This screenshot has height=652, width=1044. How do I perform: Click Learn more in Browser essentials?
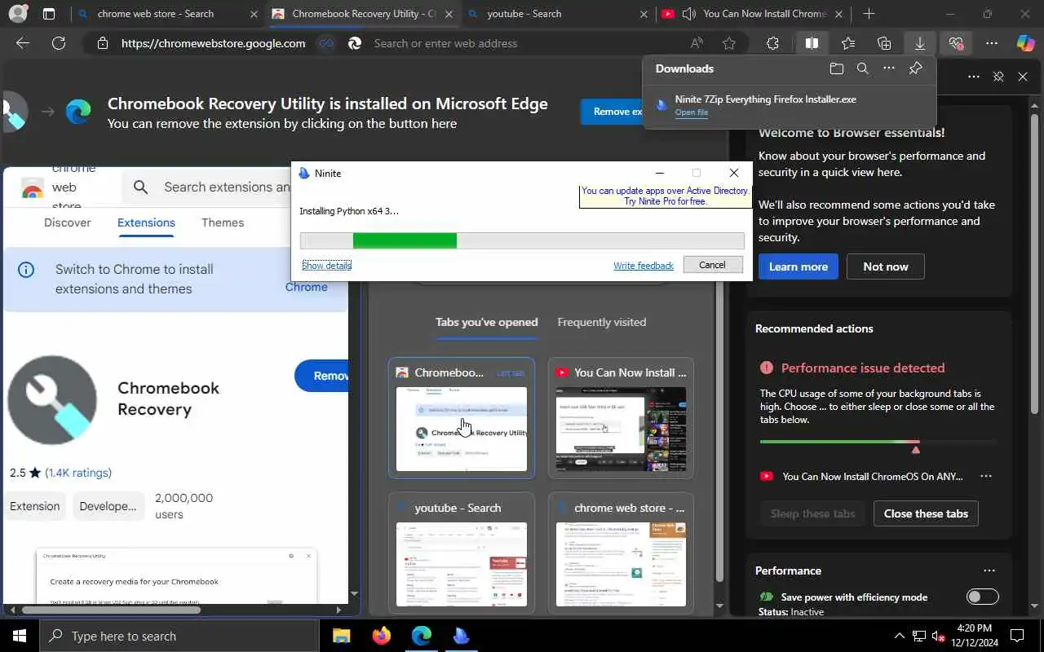[798, 267]
